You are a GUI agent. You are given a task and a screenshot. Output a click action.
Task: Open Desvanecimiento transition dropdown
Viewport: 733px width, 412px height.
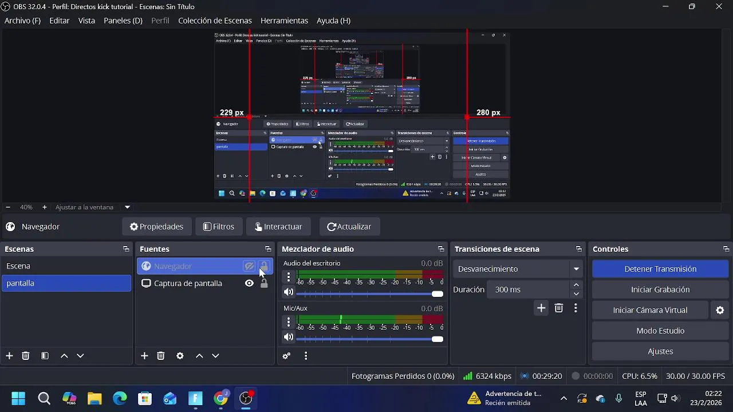[518, 269]
